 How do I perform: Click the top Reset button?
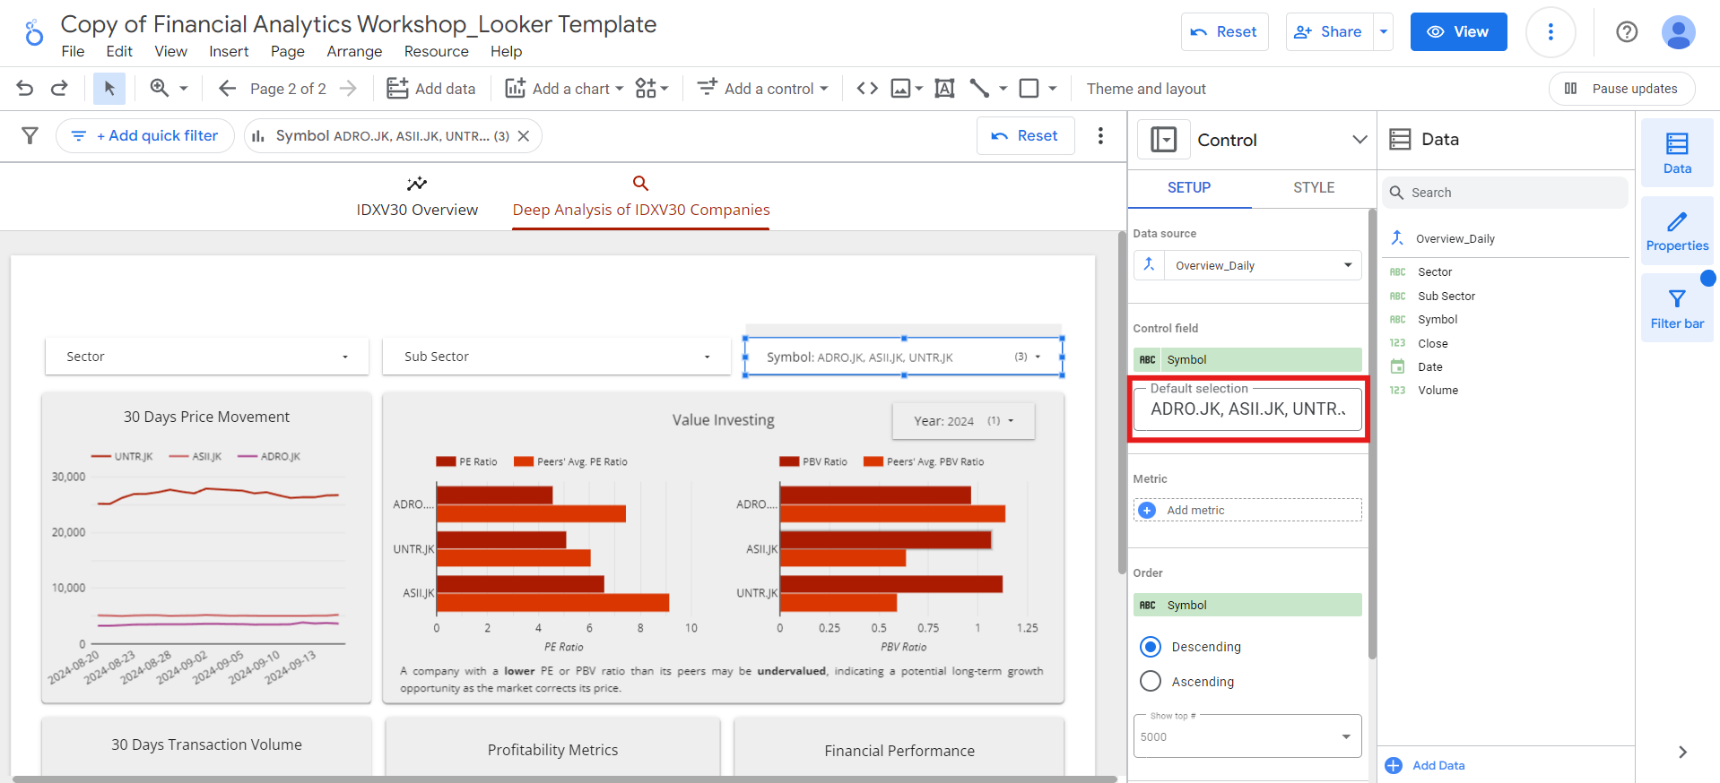(x=1224, y=32)
